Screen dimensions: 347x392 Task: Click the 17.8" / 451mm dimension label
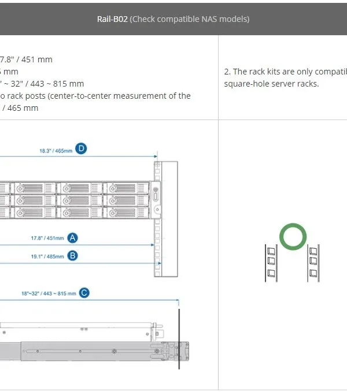coord(47,238)
